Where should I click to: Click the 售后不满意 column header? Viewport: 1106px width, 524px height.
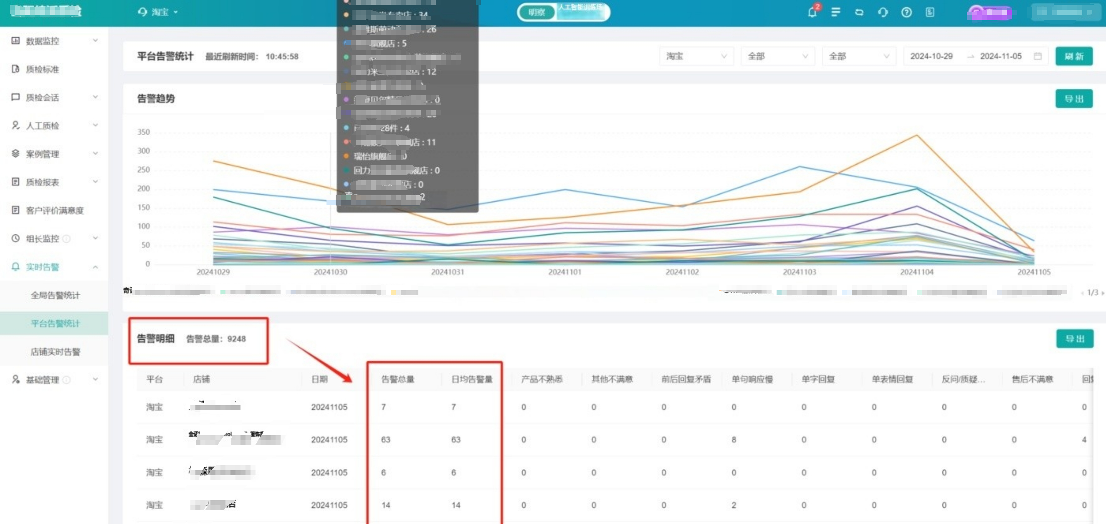(1032, 379)
